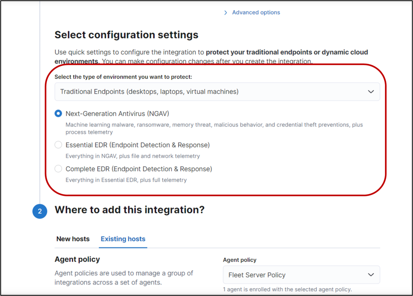Click the Next-Generation Antivirus (NGAV) label text

(x=117, y=114)
